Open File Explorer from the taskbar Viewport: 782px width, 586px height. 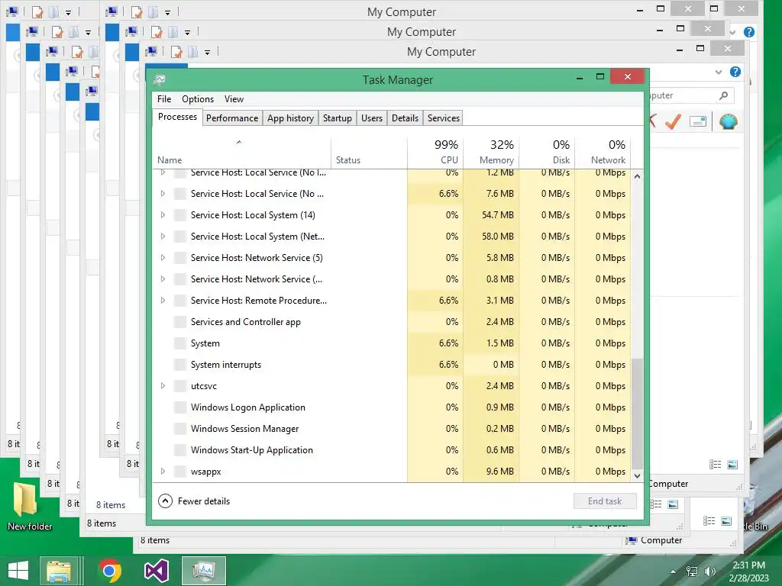pos(59,571)
